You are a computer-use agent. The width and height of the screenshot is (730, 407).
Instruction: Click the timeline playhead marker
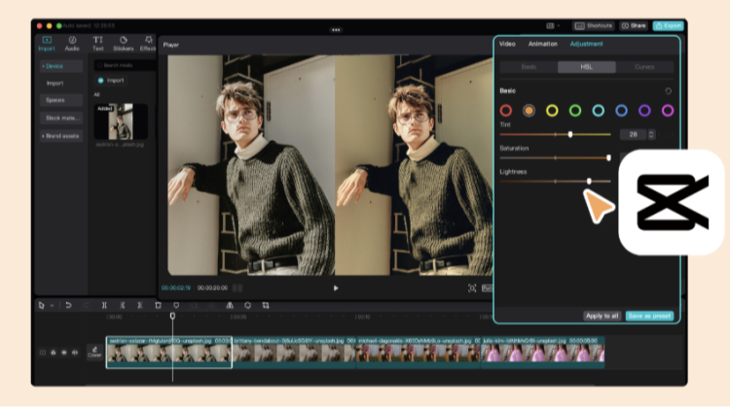click(172, 316)
